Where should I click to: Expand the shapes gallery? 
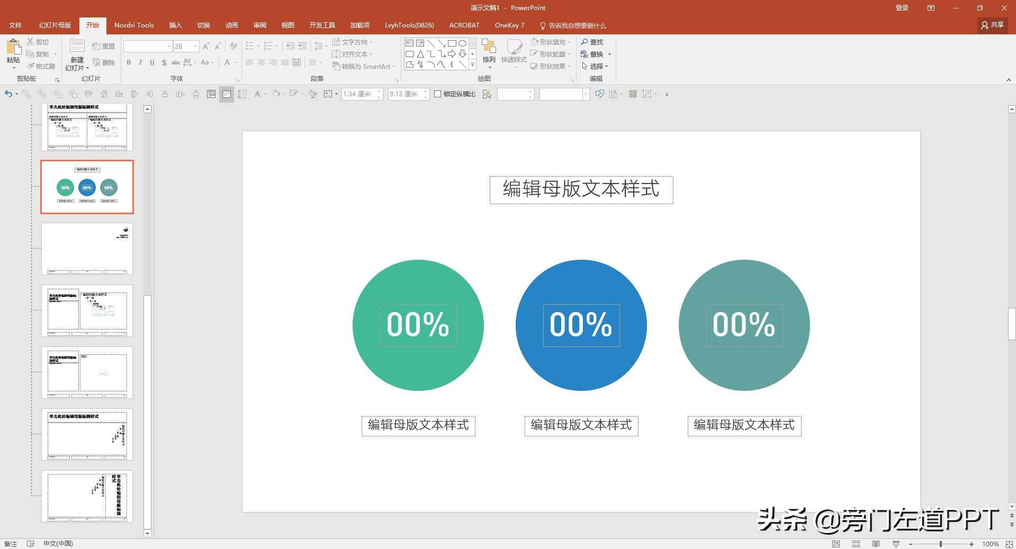[x=472, y=65]
